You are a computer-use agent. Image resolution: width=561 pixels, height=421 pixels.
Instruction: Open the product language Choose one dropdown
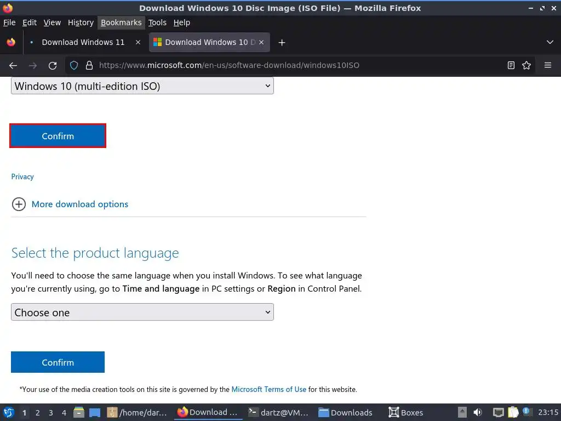[x=142, y=312]
